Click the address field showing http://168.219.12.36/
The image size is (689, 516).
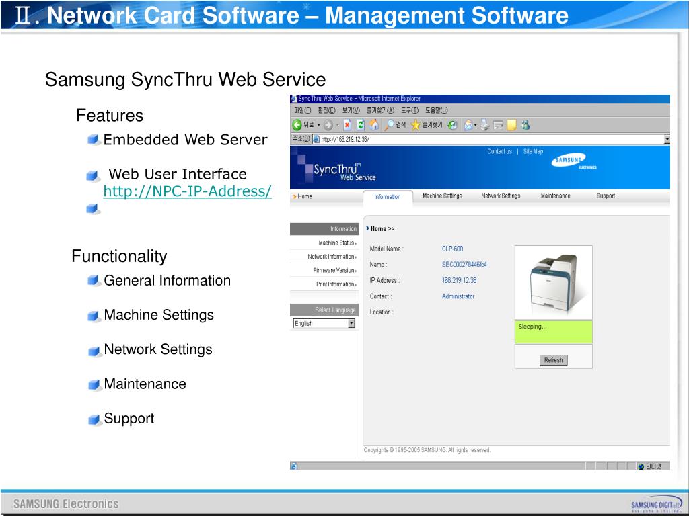[x=492, y=140]
